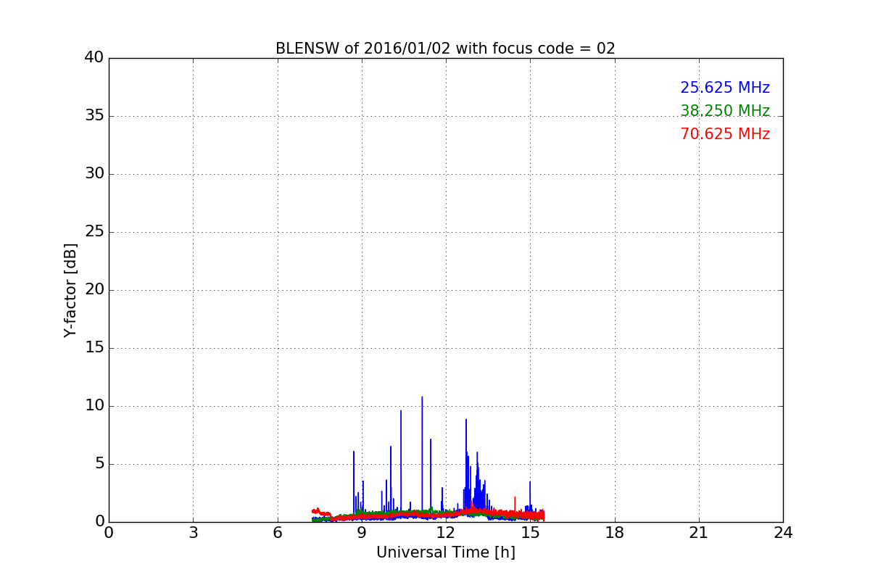This screenshot has height=580, width=870.
Task: Click the Universal Time [h] axis label
Action: [446, 552]
